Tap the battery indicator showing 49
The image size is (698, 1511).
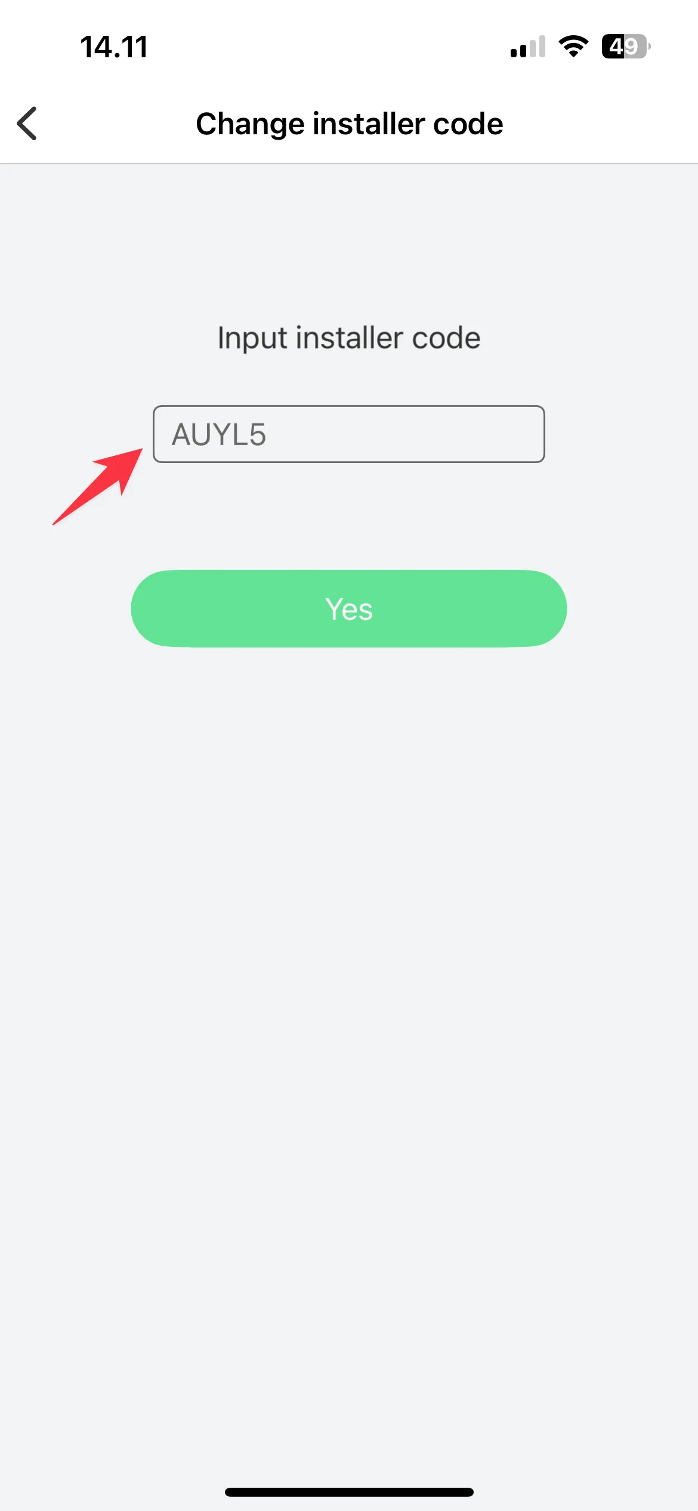coord(626,47)
